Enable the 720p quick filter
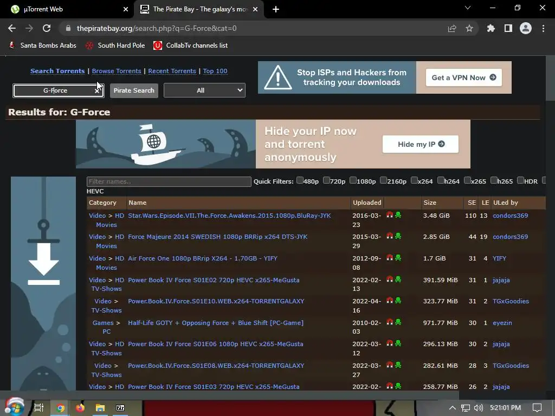 tap(326, 180)
